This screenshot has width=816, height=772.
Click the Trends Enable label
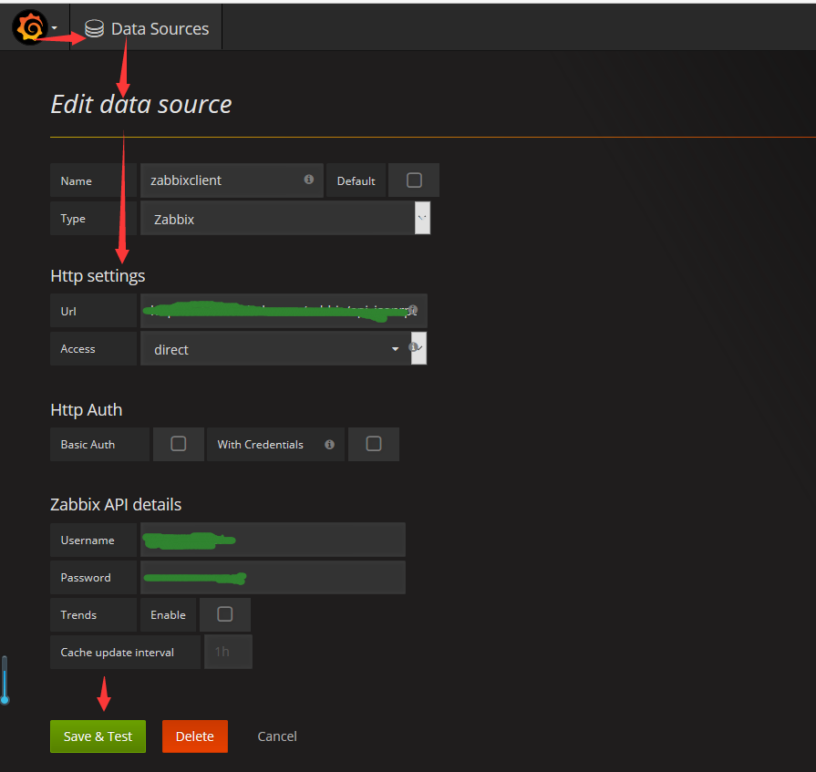(168, 614)
